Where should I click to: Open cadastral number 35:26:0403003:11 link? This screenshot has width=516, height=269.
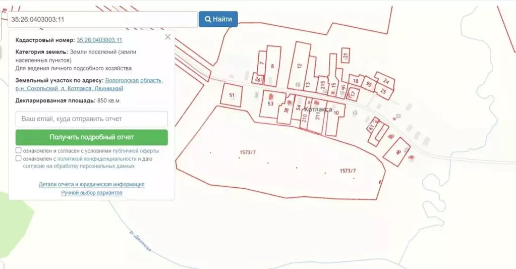pos(99,40)
